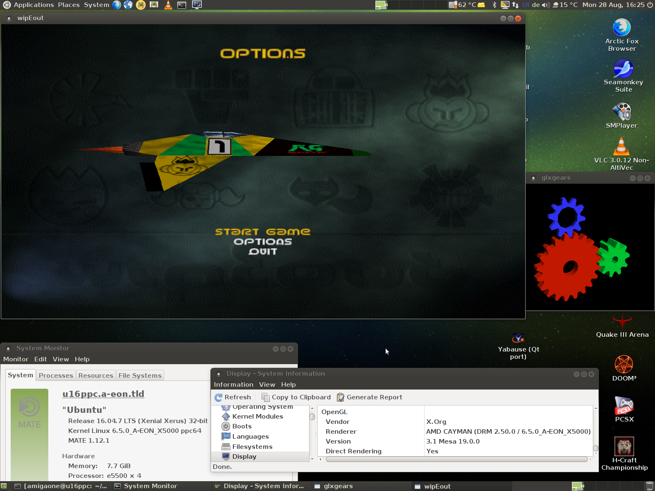The width and height of the screenshot is (655, 491).
Task: Click show desktop button in bottom panel
Action: pyautogui.click(x=4, y=486)
